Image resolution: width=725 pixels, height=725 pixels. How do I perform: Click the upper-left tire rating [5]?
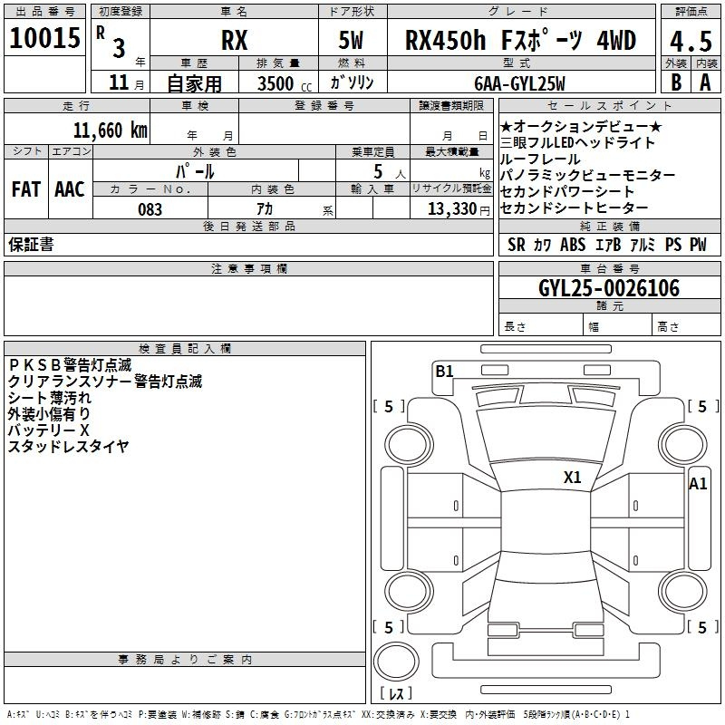pos(389,407)
